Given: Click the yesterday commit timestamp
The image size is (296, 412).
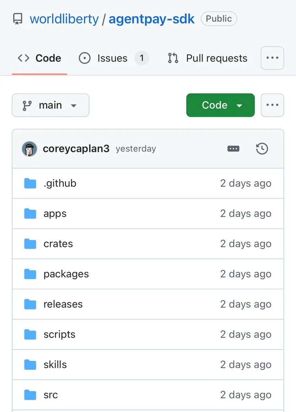Looking at the screenshot, I should [136, 149].
